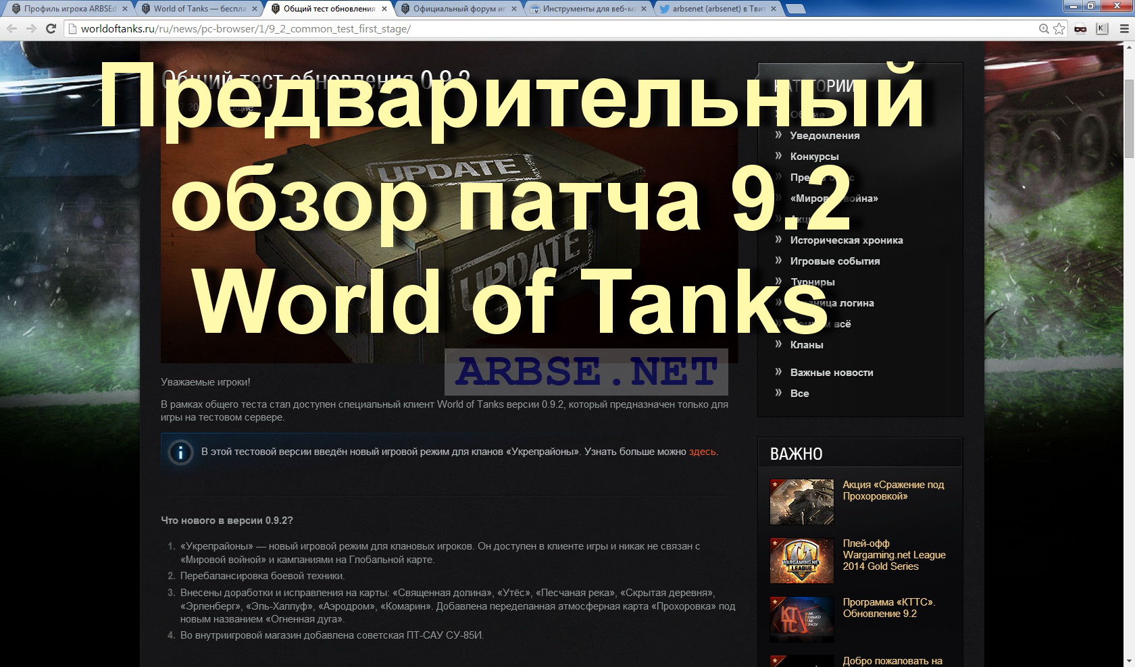
Task: Open 'Акция «Сражение под Прохоровкой»' link
Action: [893, 491]
